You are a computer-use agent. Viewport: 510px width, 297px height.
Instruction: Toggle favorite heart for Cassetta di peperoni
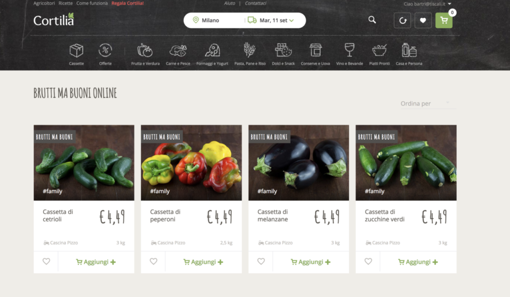tap(153, 261)
